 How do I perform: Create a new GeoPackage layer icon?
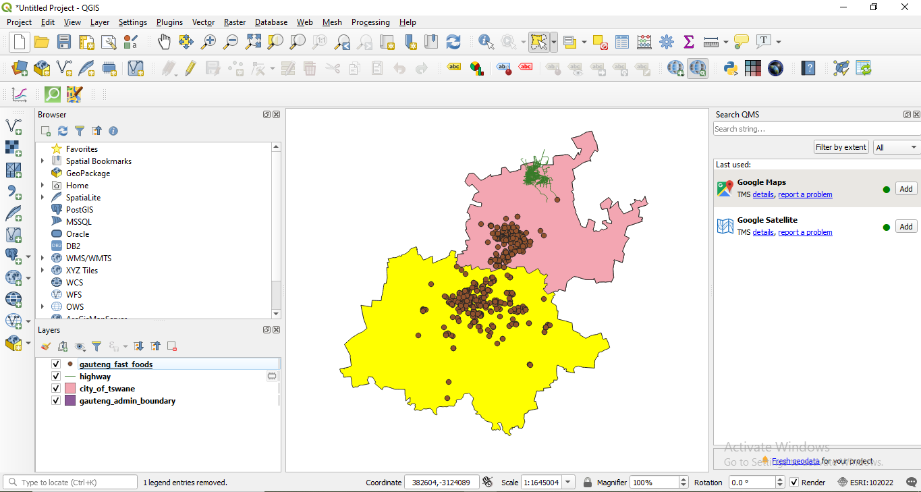(42, 68)
